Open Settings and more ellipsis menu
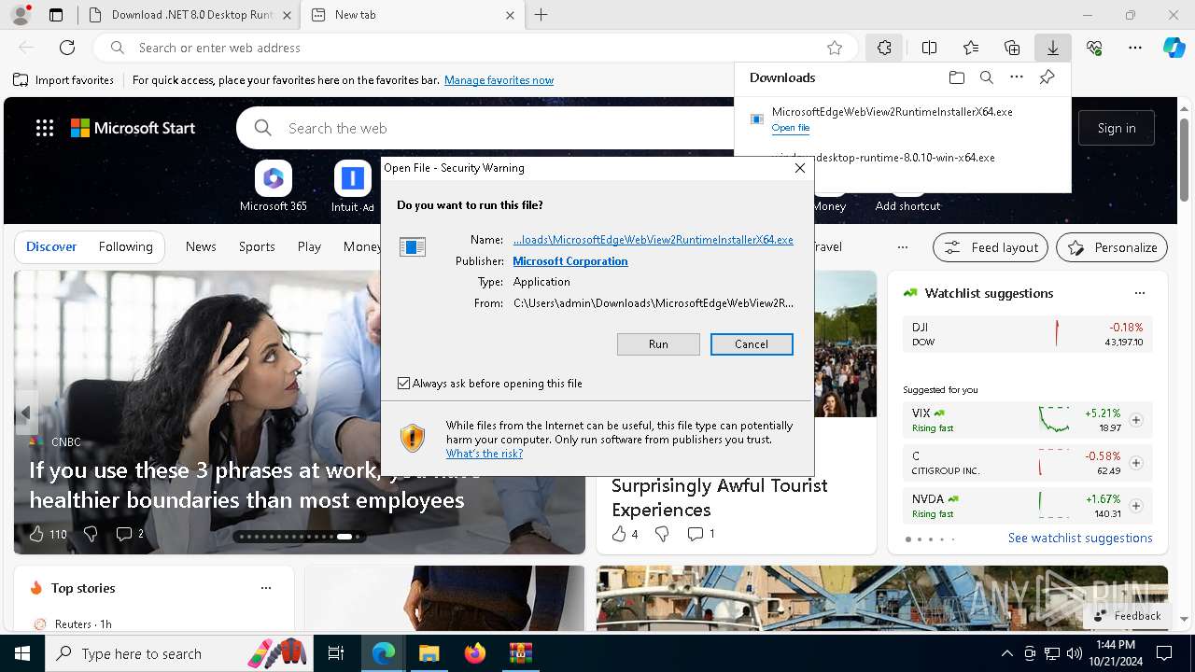Image resolution: width=1195 pixels, height=672 pixels. coord(1135,48)
